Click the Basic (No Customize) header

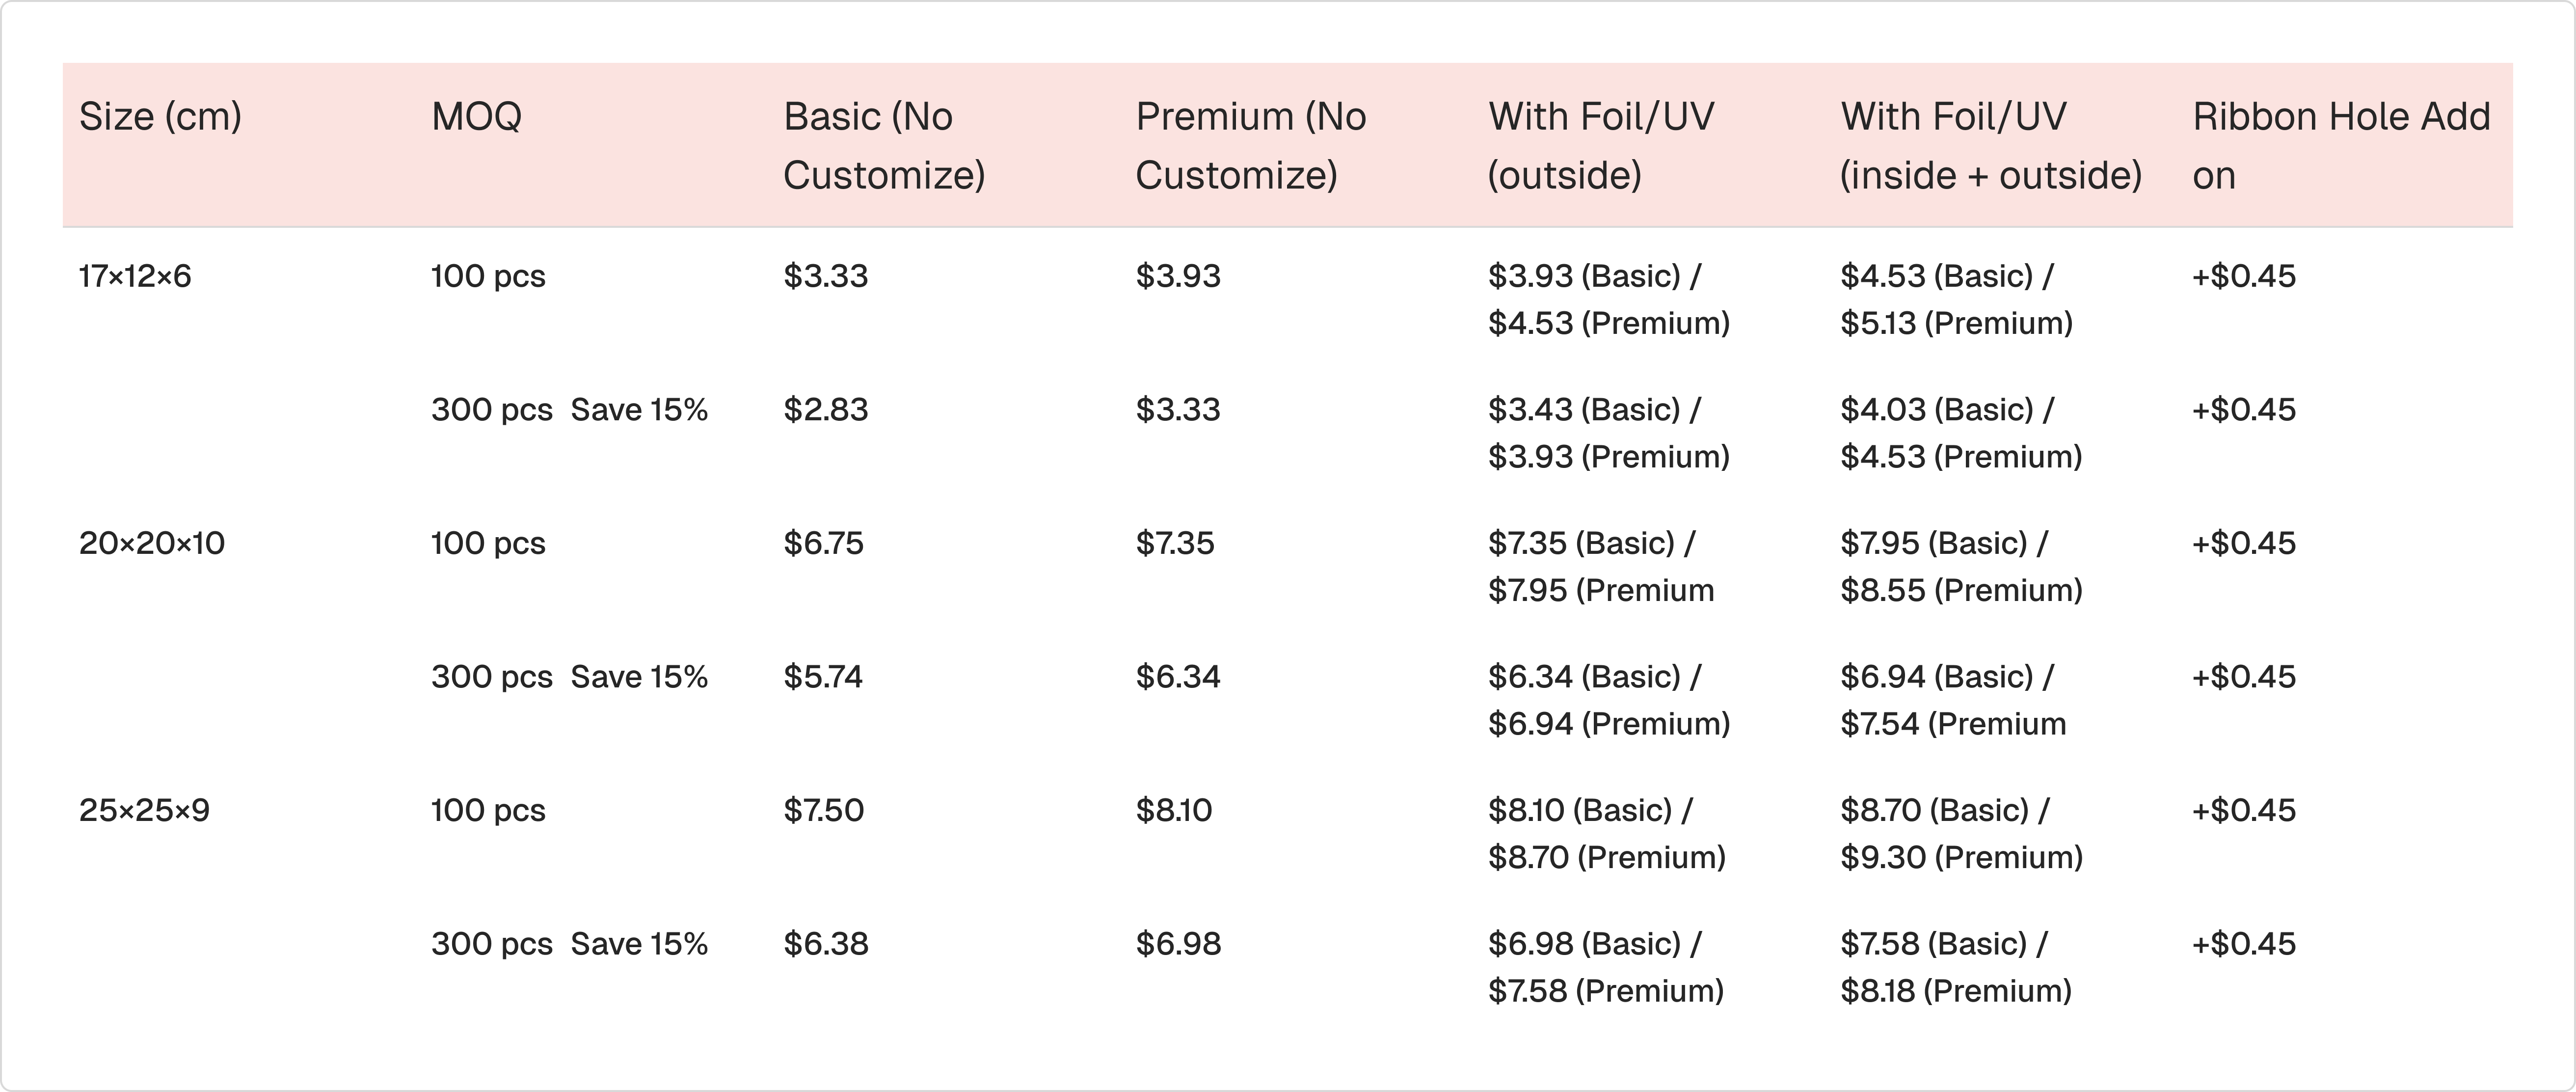pyautogui.click(x=884, y=146)
